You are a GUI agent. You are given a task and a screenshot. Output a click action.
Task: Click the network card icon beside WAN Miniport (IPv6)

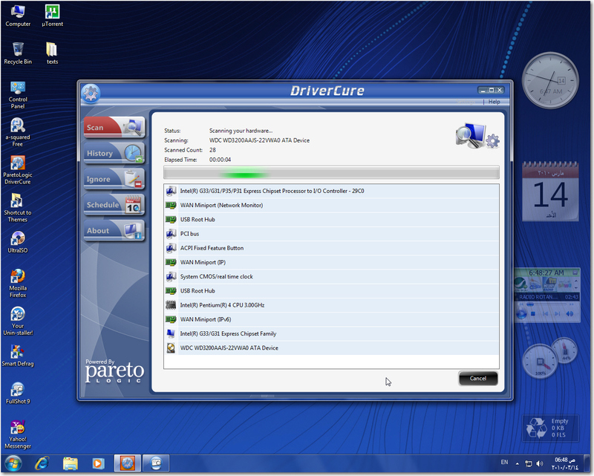coord(171,319)
